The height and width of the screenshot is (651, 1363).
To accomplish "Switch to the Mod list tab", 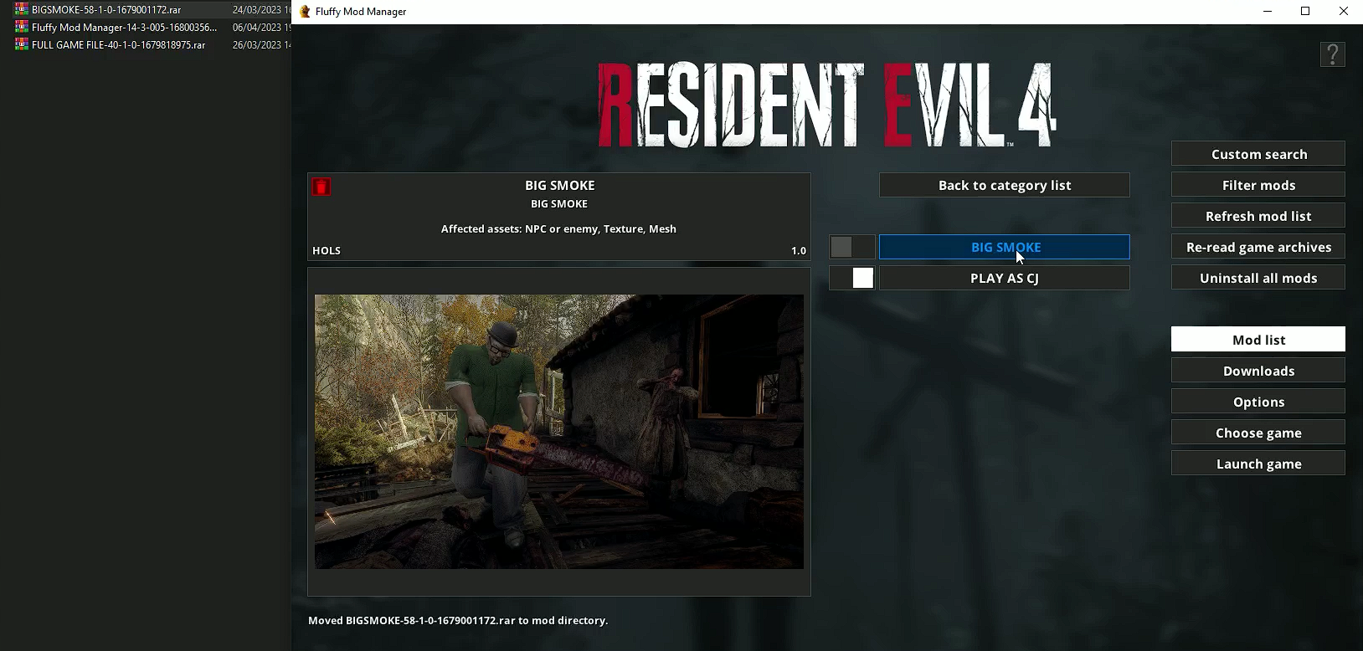I will [1258, 340].
